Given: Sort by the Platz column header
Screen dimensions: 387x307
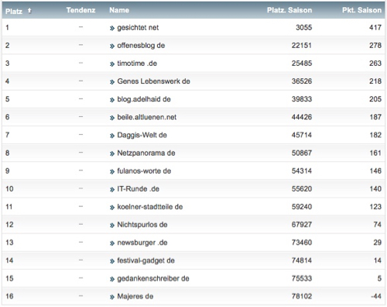Looking at the screenshot, I should click(14, 11).
